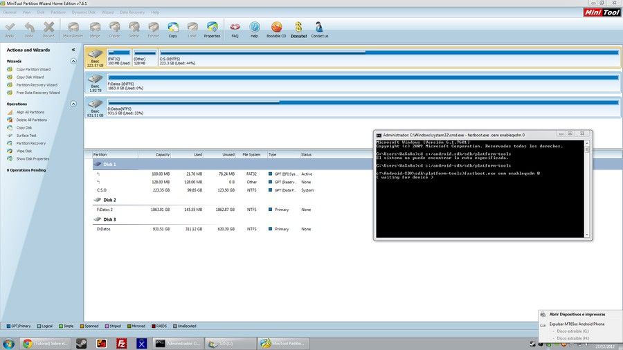
Task: Click the Spanned legend swatch
Action: [82, 326]
